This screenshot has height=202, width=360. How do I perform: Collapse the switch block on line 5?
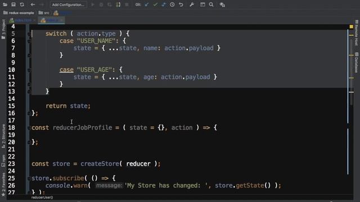pyautogui.click(x=29, y=34)
